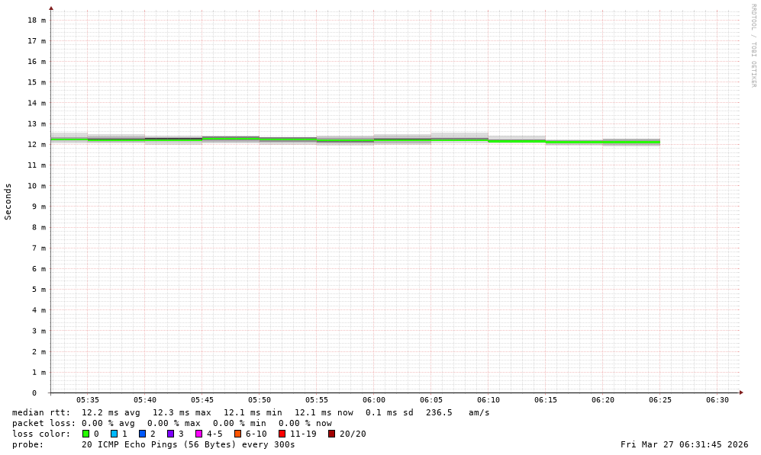The width and height of the screenshot is (761, 455).
Task: Click the arrow atop the vertical axis
Action: [x=51, y=8]
